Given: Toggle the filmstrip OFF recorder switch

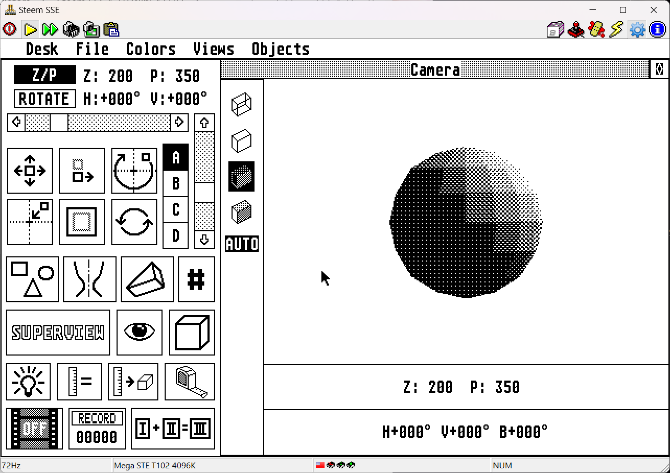Looking at the screenshot, I should [x=34, y=429].
